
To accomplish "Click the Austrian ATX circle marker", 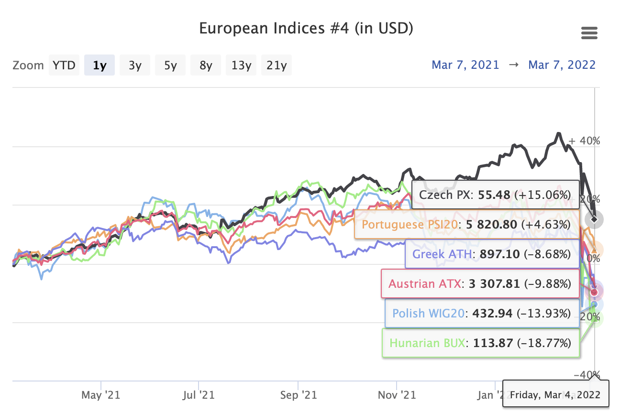I will click(595, 292).
